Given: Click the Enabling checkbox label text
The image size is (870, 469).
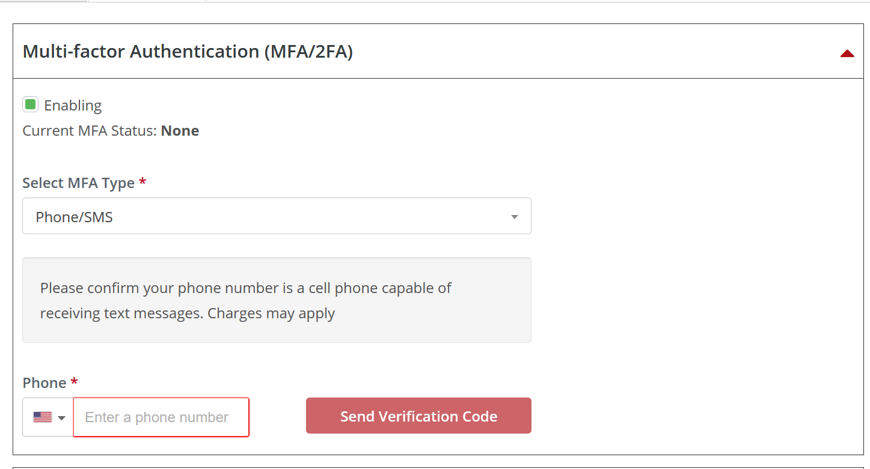Looking at the screenshot, I should click(73, 106).
